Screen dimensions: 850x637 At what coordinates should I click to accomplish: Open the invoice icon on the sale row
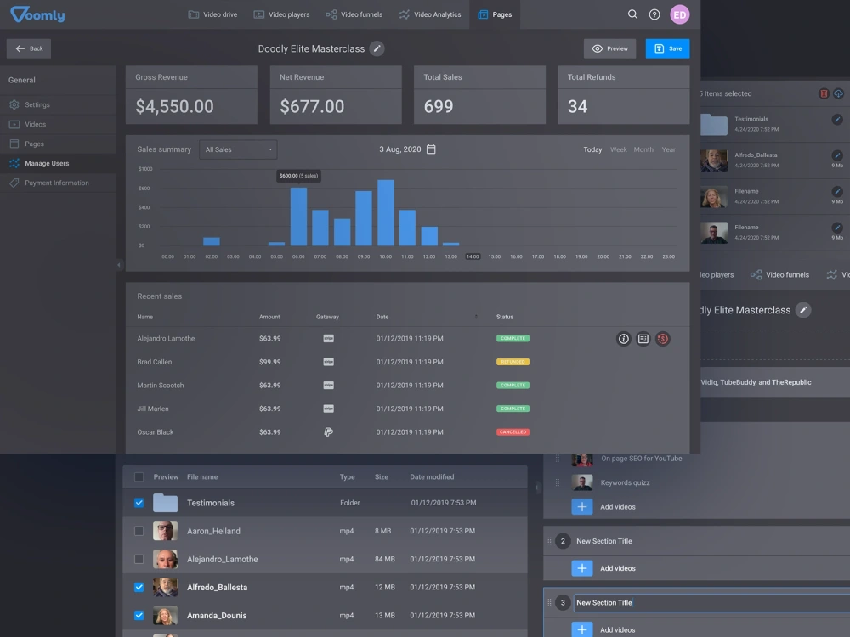[643, 339]
